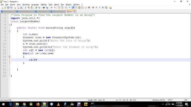
Task: Show hidden tray icons chevron
Action: (x=163, y=104)
